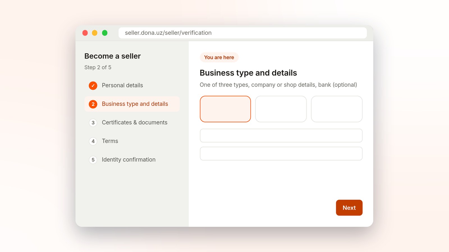449x252 pixels.
Task: Click the 'You are here' badge
Action: (x=219, y=57)
